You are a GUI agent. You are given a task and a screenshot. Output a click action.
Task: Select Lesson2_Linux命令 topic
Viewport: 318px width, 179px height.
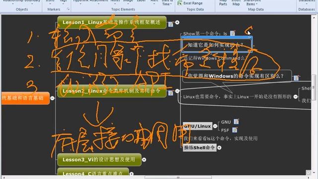(x=112, y=91)
